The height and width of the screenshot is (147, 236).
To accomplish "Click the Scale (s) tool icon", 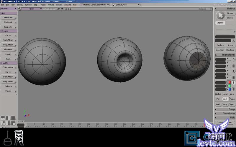I will tap(234, 59).
